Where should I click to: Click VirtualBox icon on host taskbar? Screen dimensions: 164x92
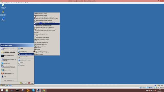point(38,90)
